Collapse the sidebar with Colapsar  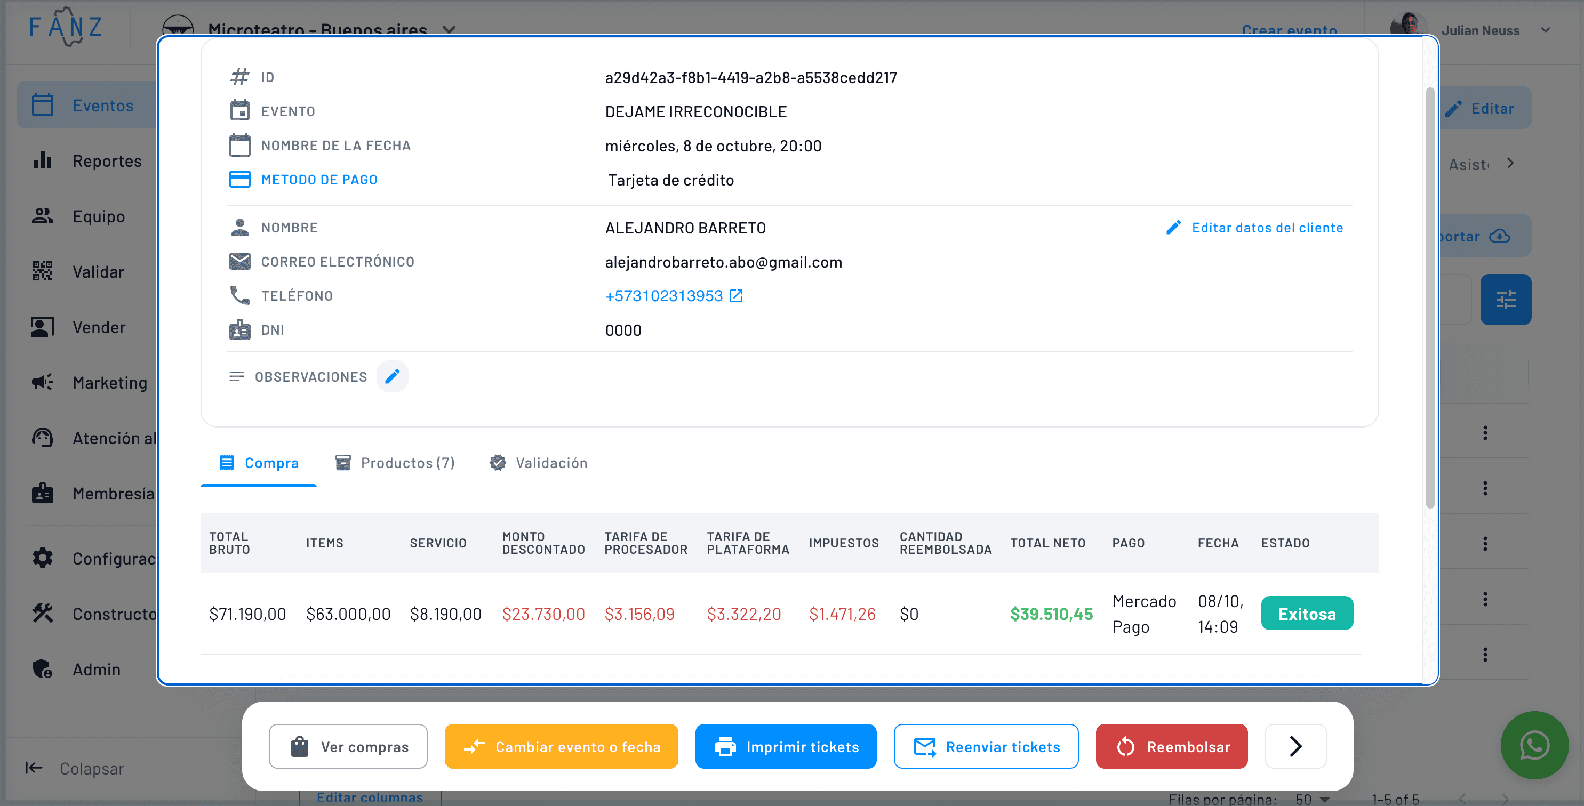click(90, 768)
